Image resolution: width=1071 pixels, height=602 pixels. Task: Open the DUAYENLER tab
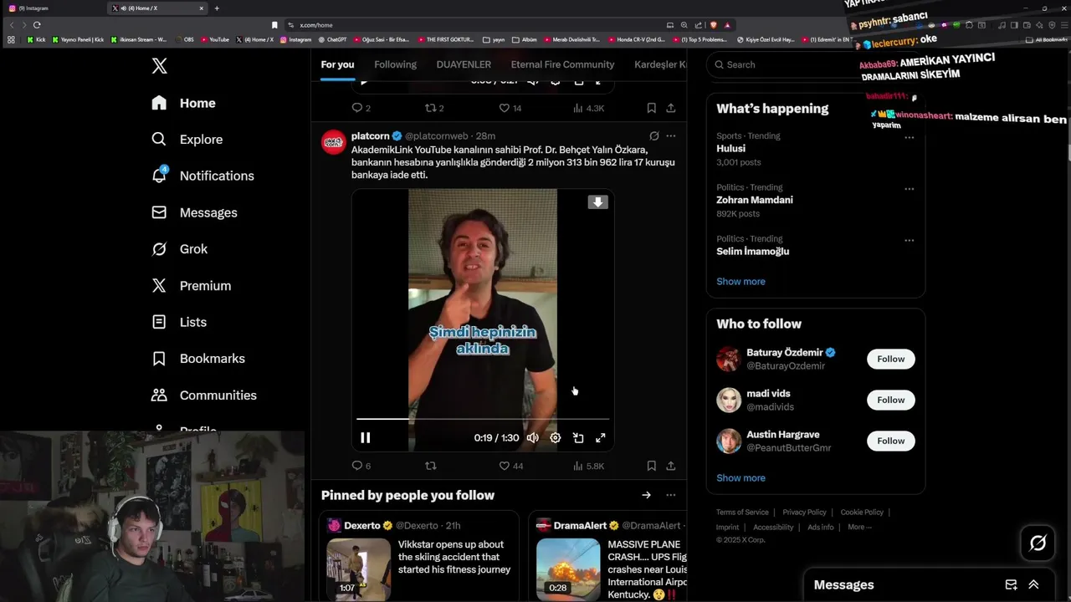click(464, 64)
